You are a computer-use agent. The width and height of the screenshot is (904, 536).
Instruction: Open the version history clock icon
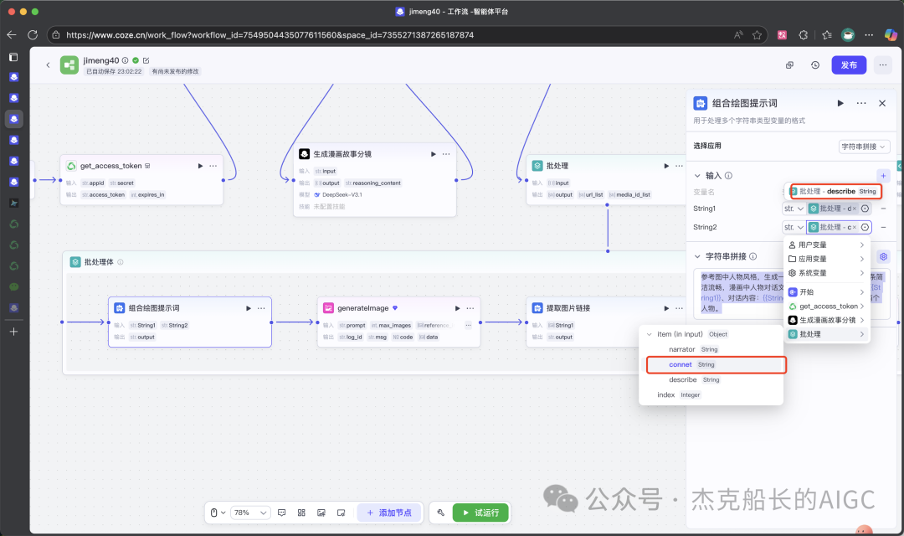814,65
